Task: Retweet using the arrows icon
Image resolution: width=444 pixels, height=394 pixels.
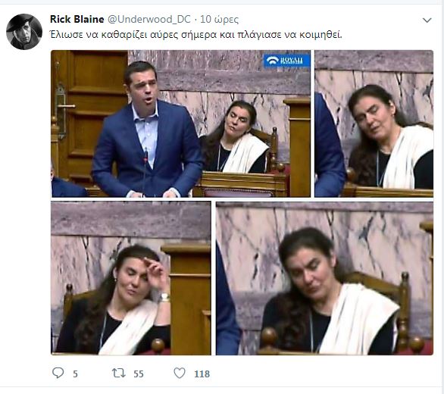Action: pos(119,373)
